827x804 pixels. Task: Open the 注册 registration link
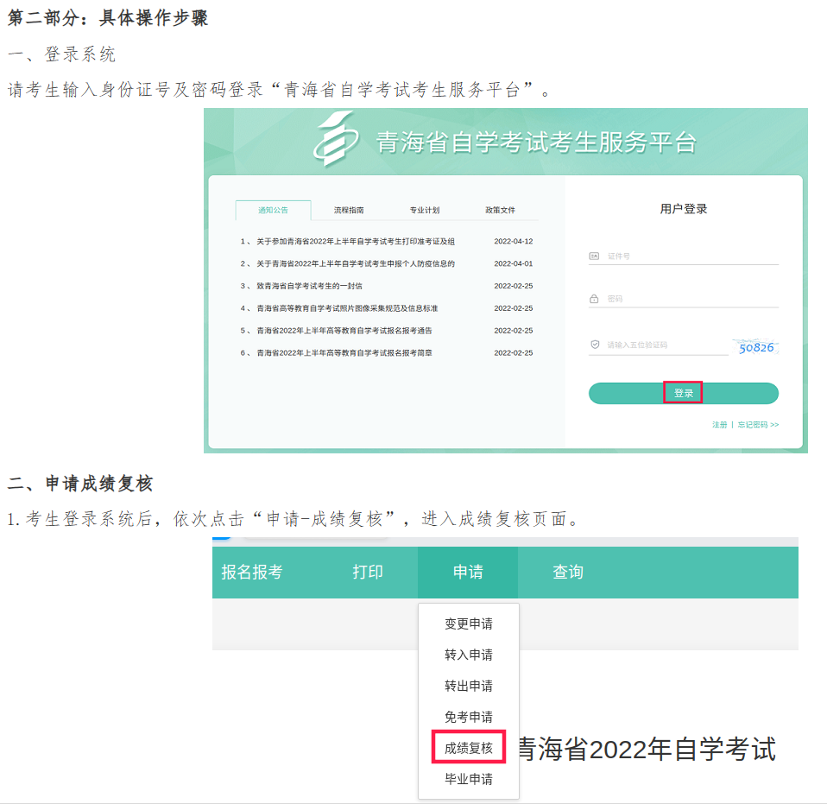pos(718,425)
